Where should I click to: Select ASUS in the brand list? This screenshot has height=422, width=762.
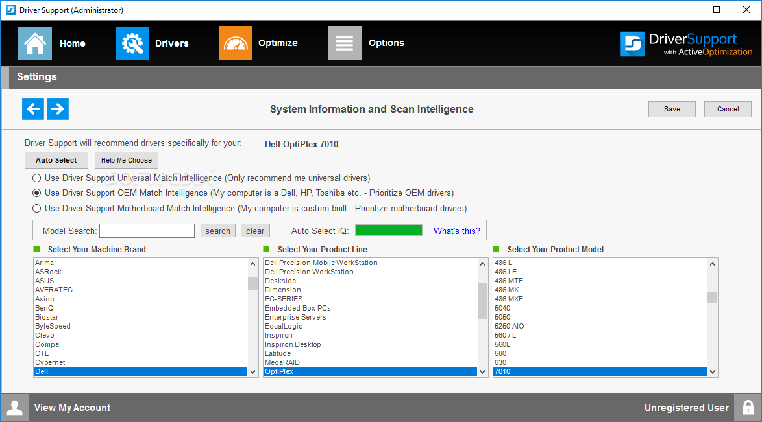140,281
